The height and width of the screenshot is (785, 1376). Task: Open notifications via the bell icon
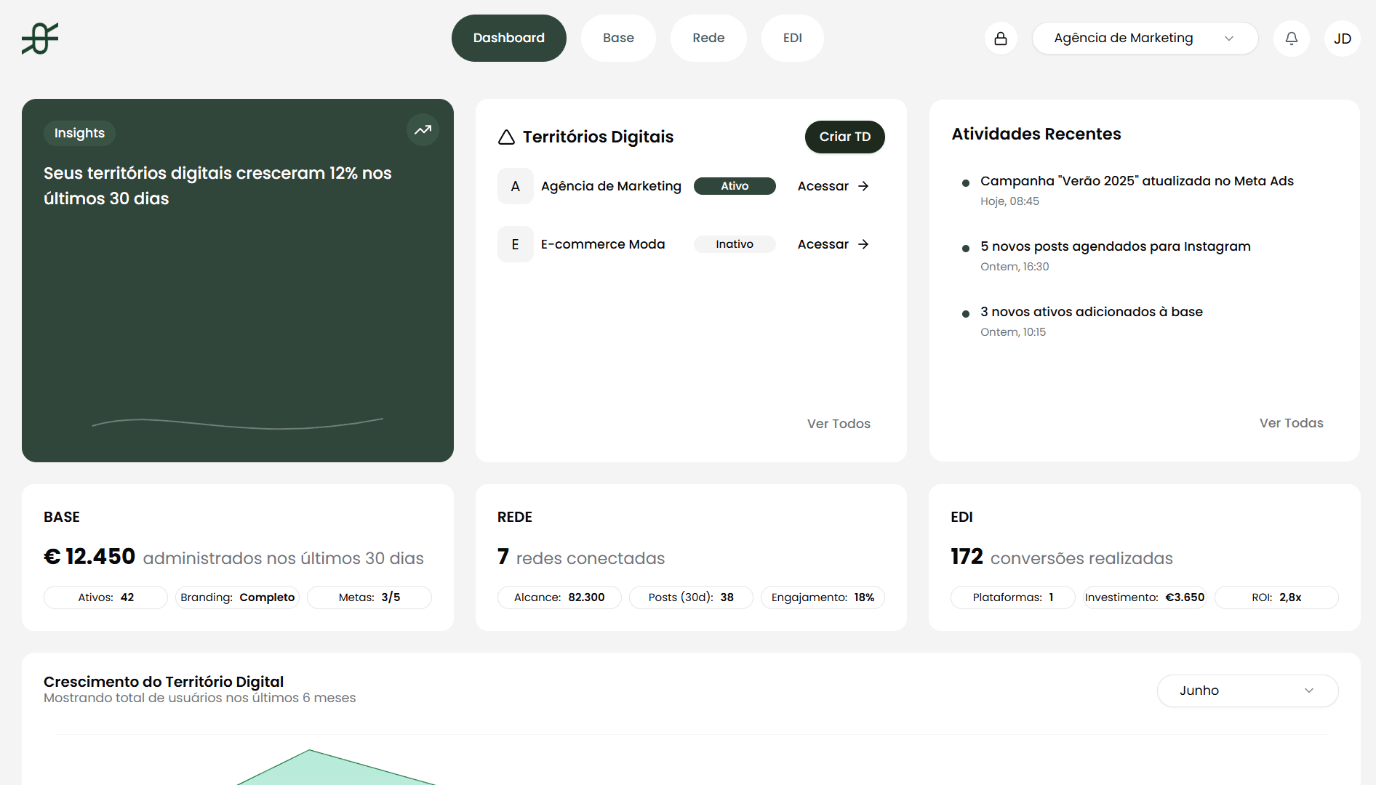[1291, 38]
